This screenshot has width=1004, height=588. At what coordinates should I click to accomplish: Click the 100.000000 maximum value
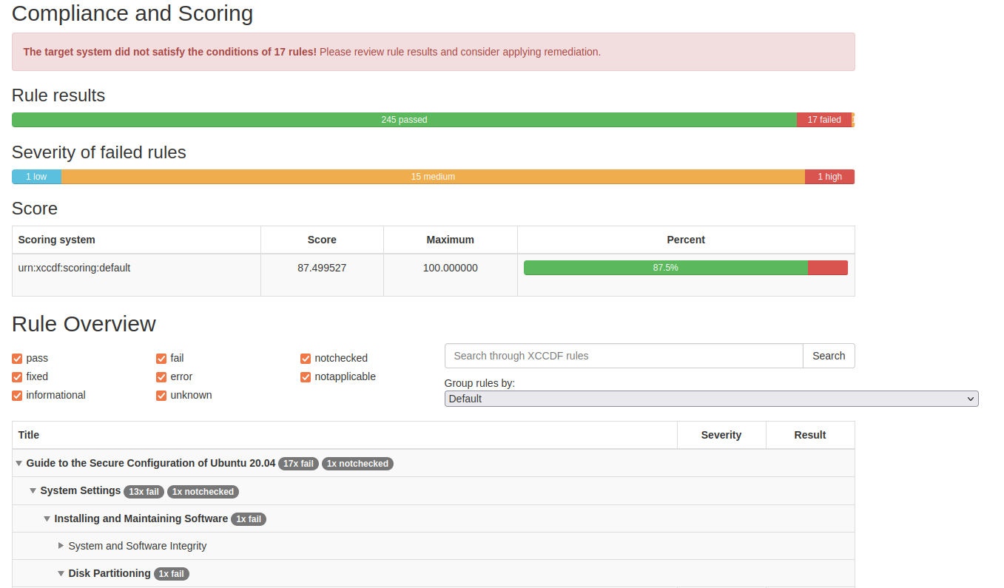pos(451,268)
